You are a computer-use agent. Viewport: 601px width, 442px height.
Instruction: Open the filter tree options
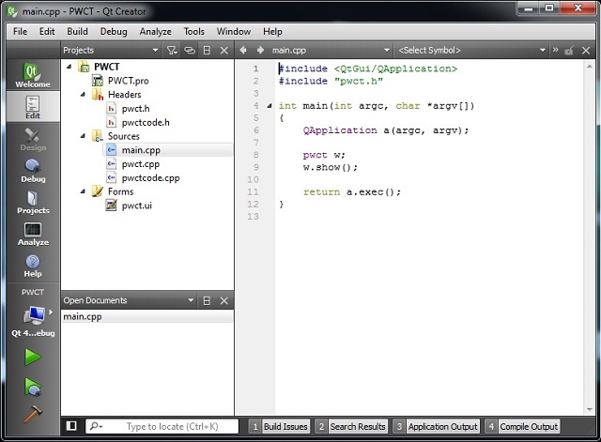[x=172, y=50]
